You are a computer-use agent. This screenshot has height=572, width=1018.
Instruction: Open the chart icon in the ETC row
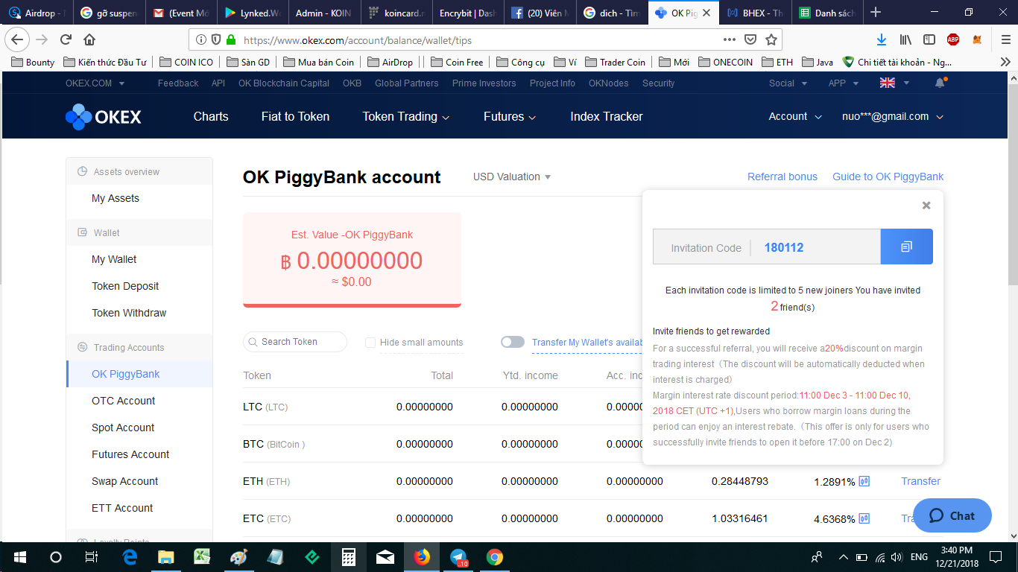click(x=864, y=518)
